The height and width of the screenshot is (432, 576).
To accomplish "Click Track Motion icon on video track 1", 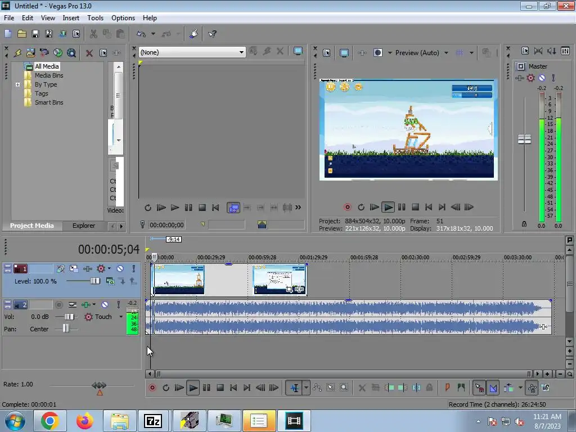I will pos(74,269).
